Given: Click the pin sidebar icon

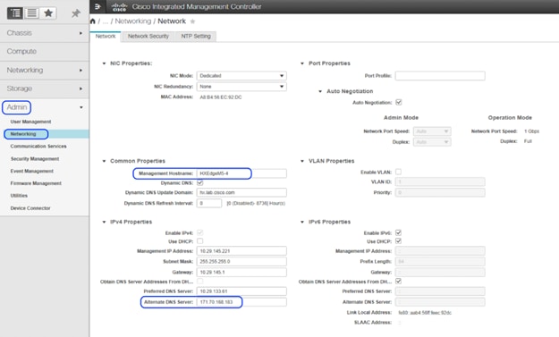Looking at the screenshot, I should [x=76, y=13].
